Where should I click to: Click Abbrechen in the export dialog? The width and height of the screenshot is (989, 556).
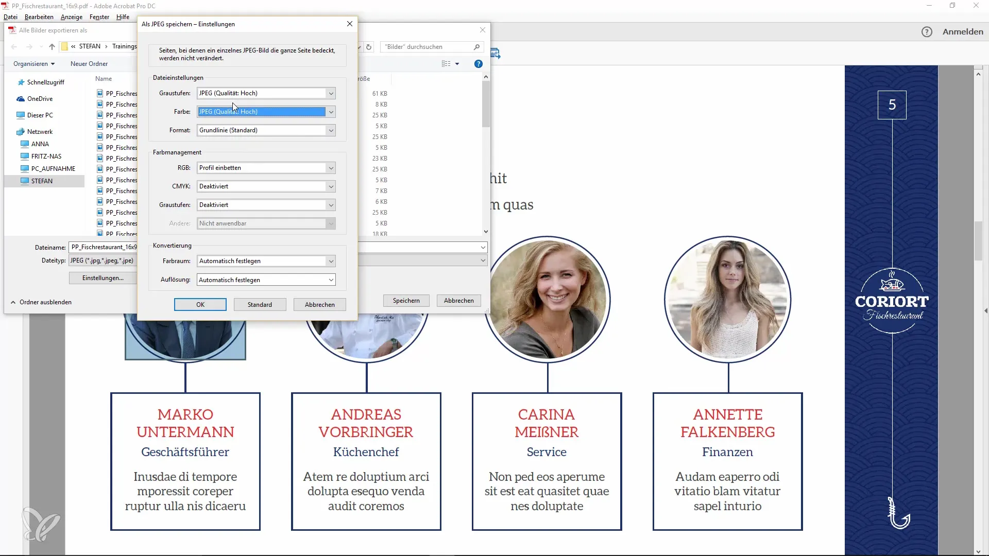pos(459,301)
